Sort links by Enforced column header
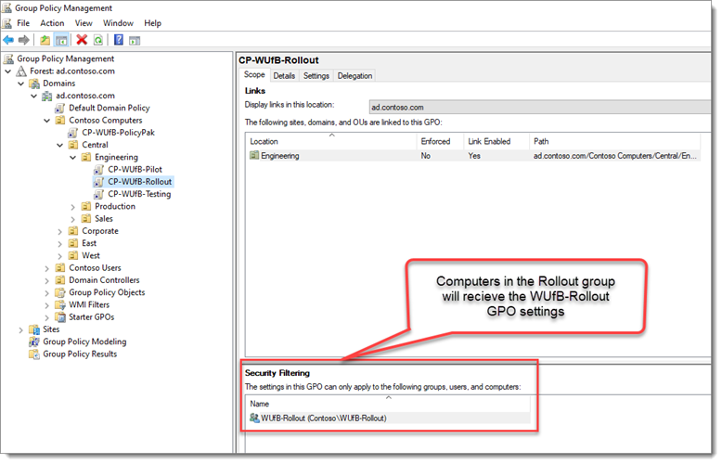This screenshot has width=722, height=464. pyautogui.click(x=440, y=141)
